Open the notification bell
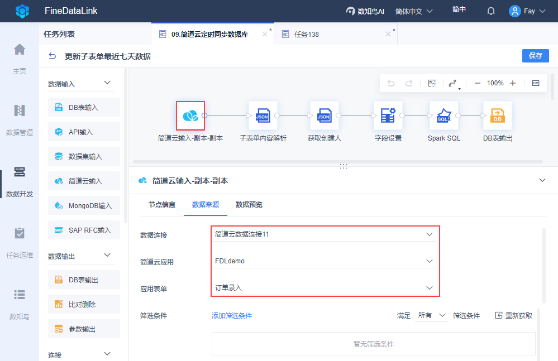 point(491,11)
